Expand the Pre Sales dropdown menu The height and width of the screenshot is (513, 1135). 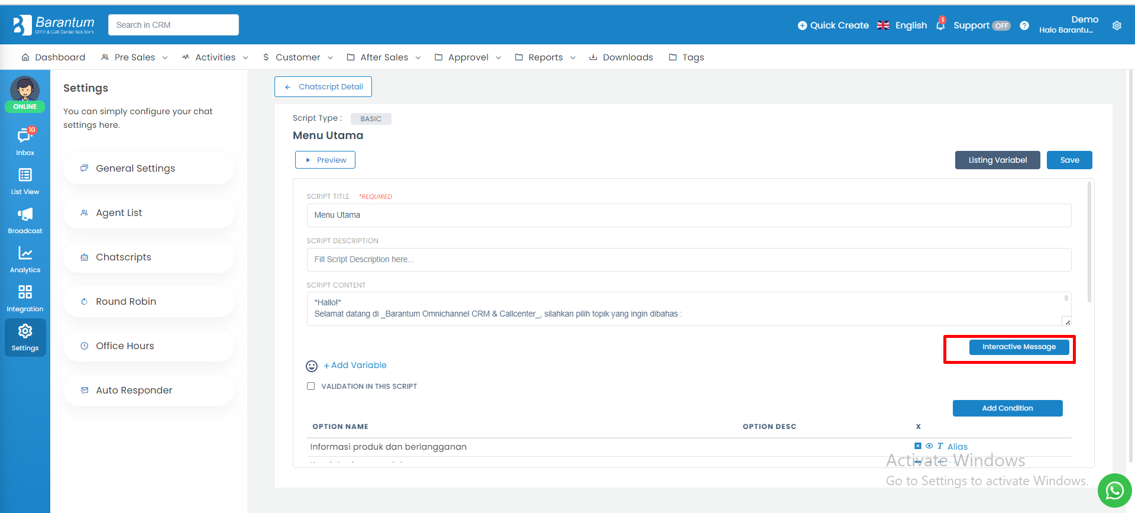[134, 57]
